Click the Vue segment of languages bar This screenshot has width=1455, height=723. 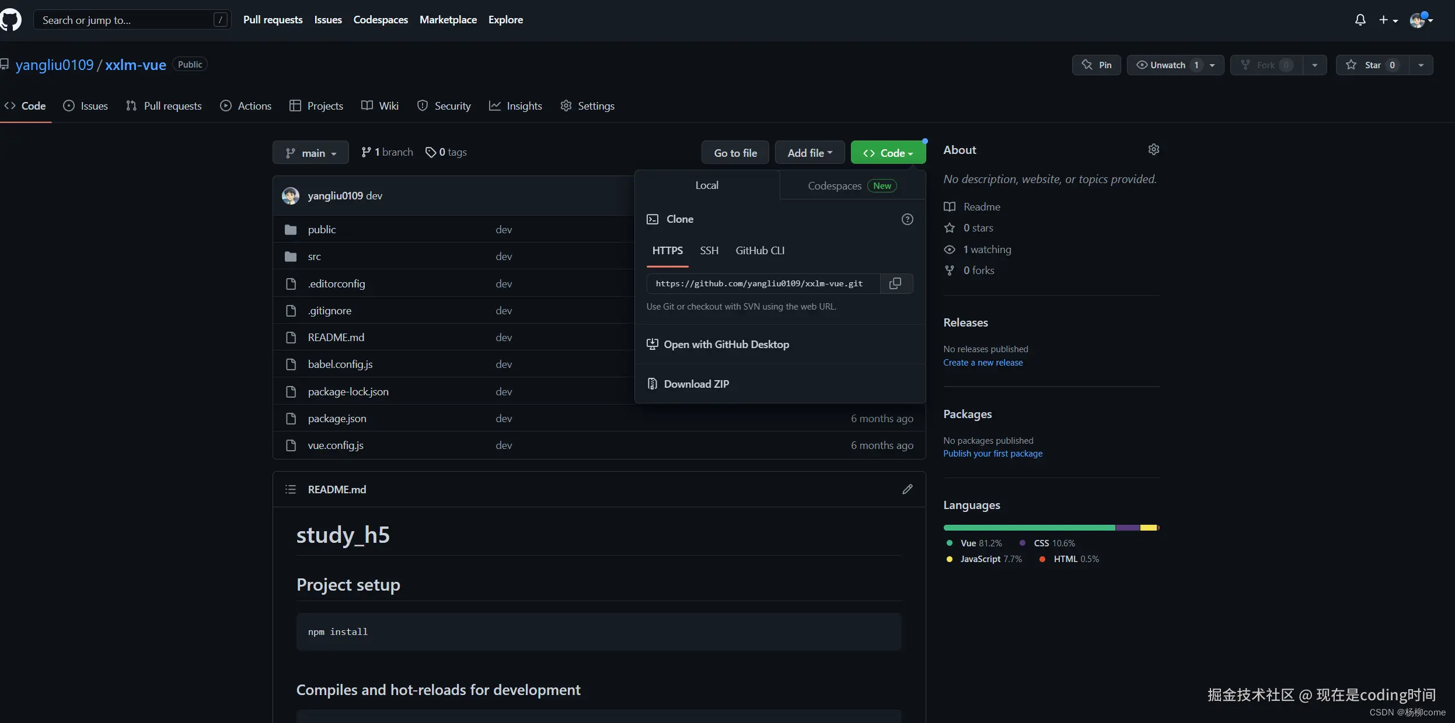[1028, 528]
